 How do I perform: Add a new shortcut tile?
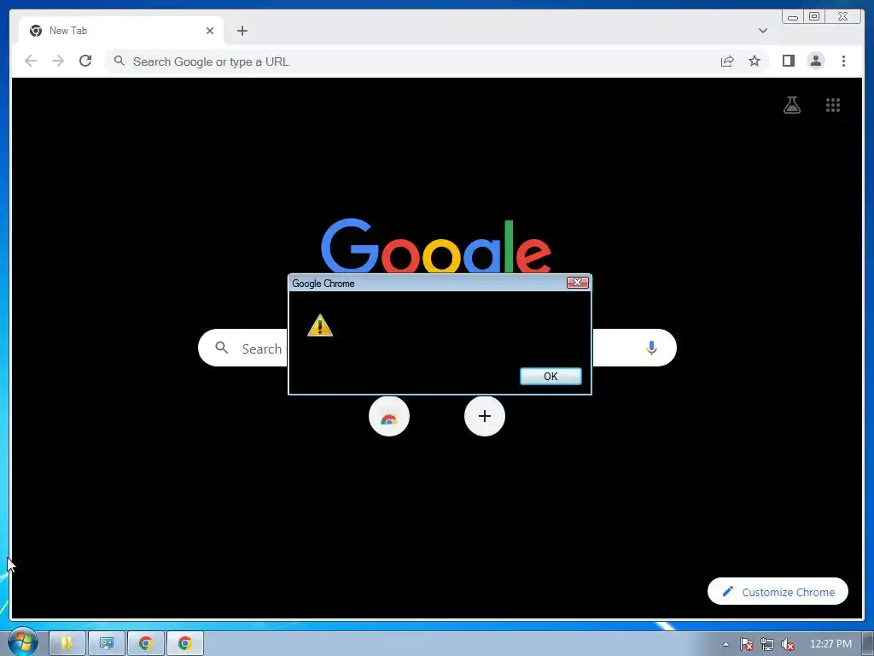click(485, 416)
